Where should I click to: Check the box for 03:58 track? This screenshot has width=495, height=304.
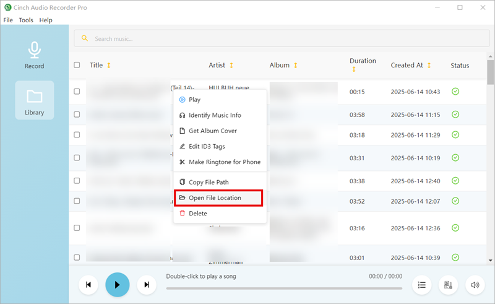[77, 115]
